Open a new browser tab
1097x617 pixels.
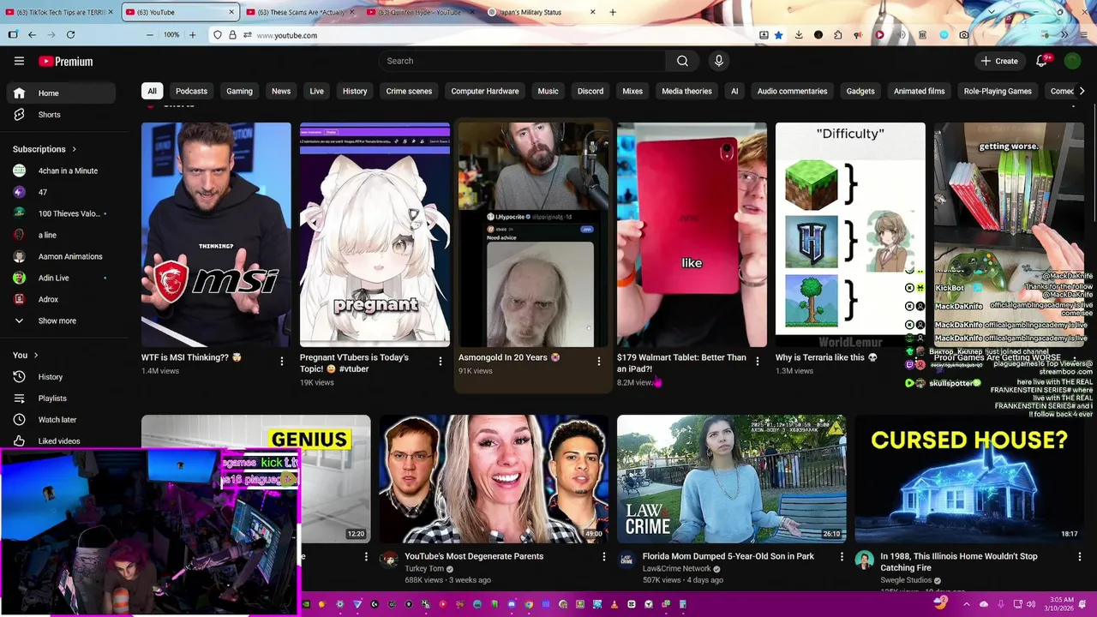coord(612,12)
